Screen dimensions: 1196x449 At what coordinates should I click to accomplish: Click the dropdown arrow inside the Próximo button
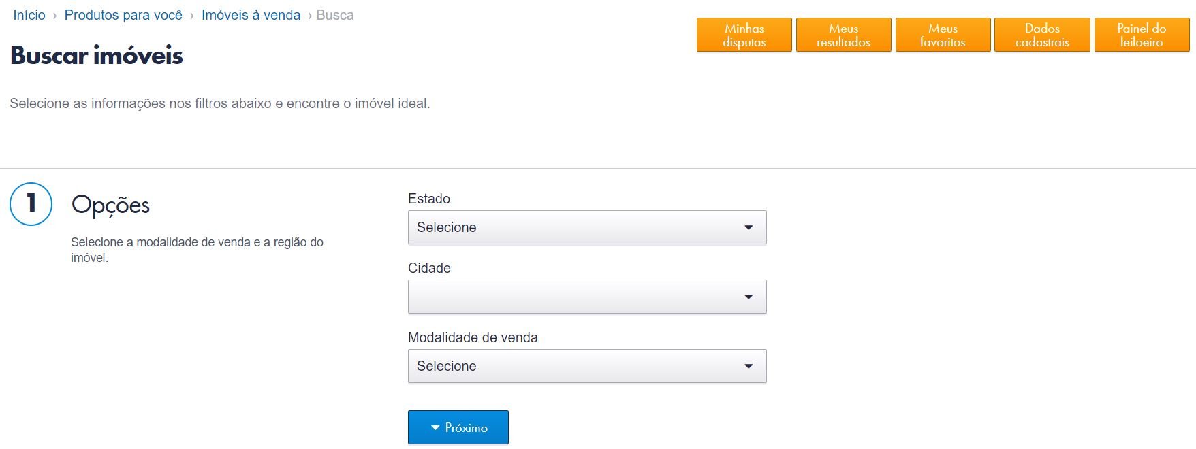point(434,427)
